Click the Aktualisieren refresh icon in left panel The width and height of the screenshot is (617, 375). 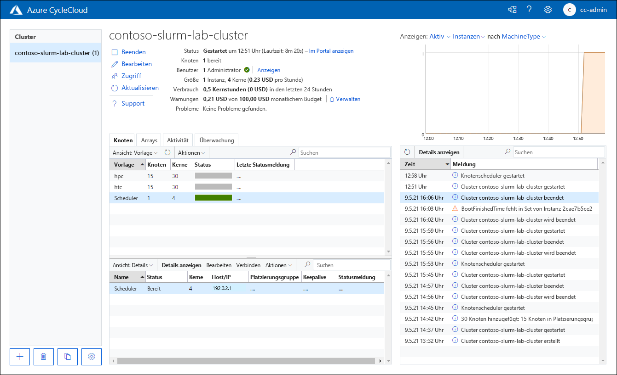click(x=115, y=88)
